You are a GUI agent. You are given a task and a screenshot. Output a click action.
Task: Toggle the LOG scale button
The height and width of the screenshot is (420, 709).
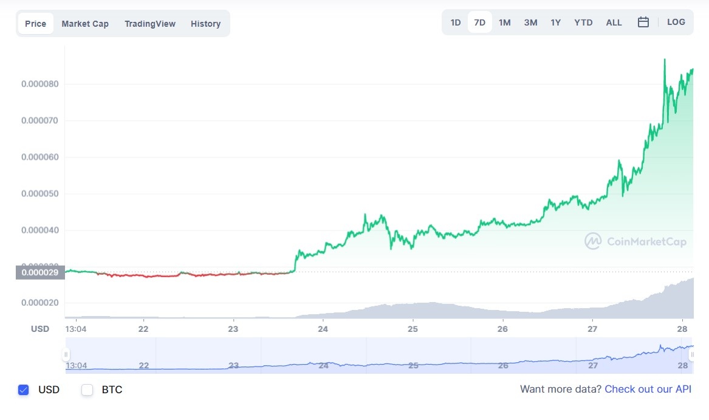click(x=676, y=22)
